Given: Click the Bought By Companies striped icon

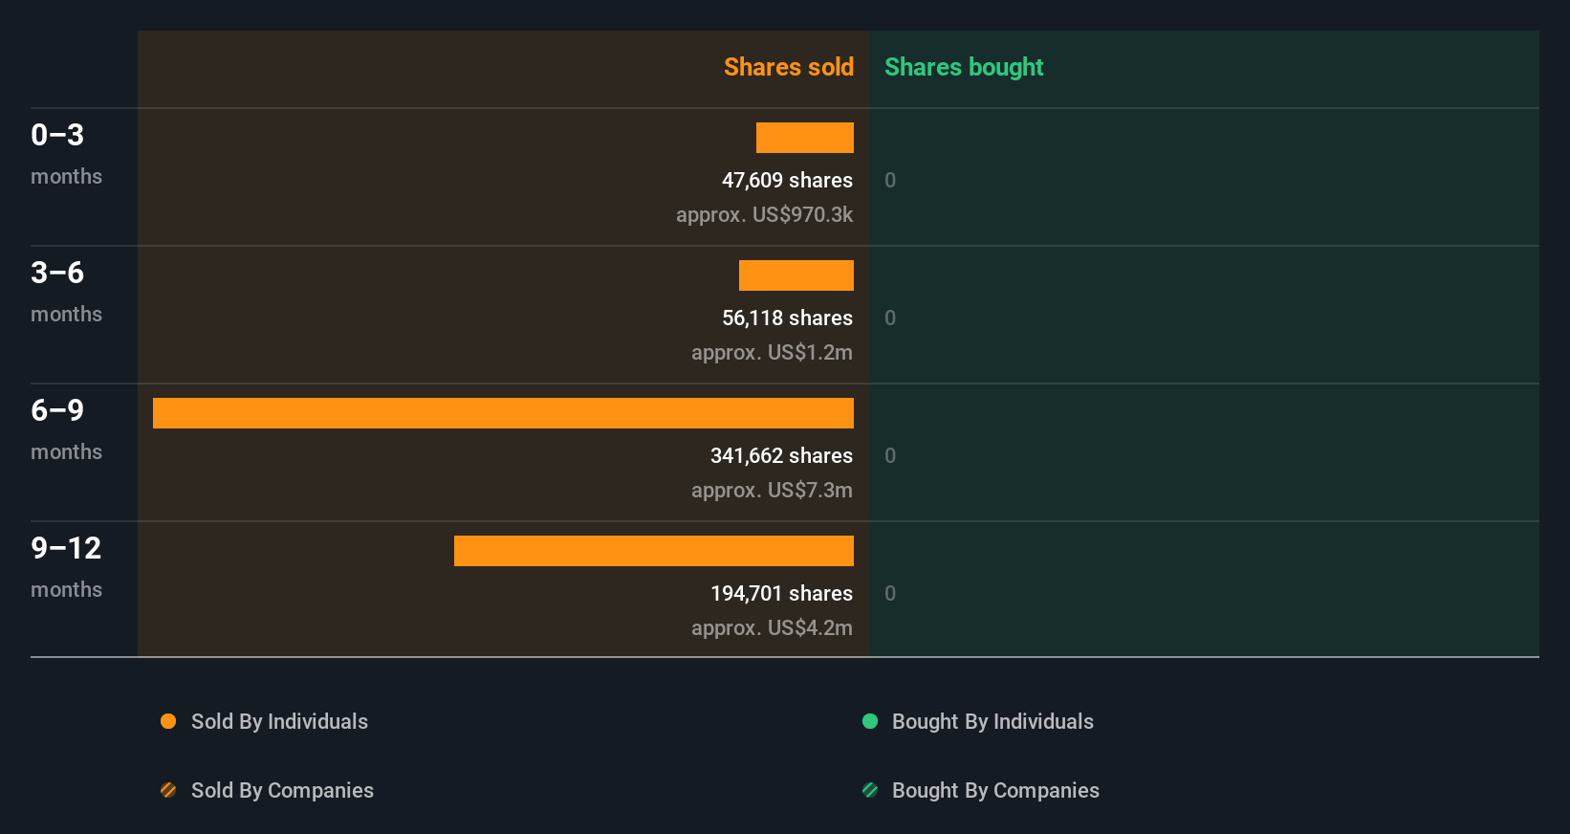Looking at the screenshot, I should (870, 790).
